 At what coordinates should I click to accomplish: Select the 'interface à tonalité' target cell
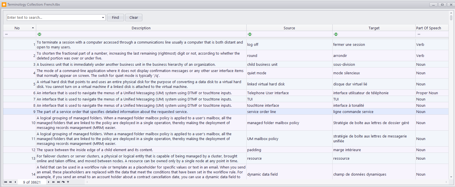click(x=374, y=106)
